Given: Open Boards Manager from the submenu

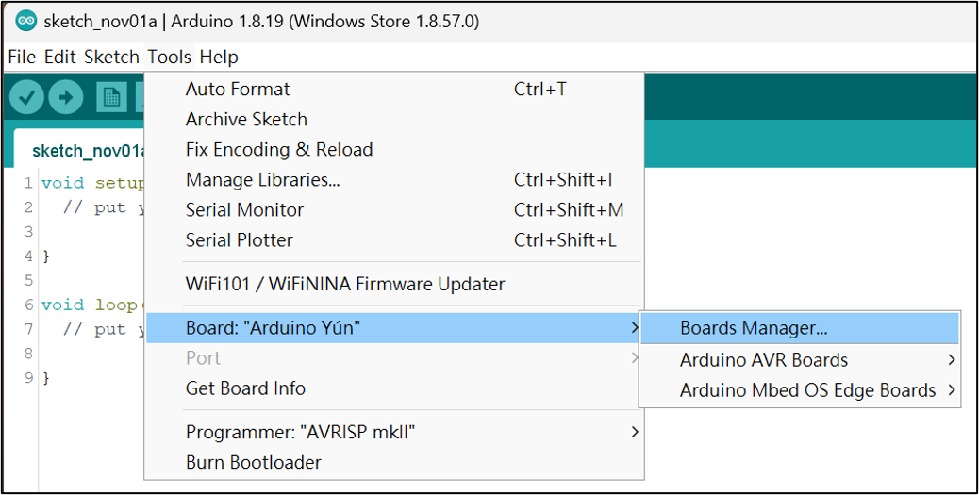Looking at the screenshot, I should (753, 329).
